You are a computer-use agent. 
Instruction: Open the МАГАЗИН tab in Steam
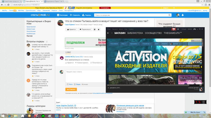(x=120, y=33)
